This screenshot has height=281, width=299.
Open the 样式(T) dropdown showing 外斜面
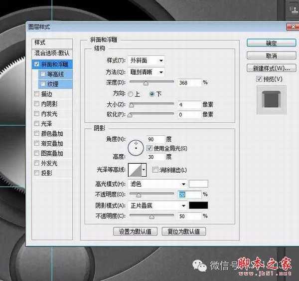point(147,61)
